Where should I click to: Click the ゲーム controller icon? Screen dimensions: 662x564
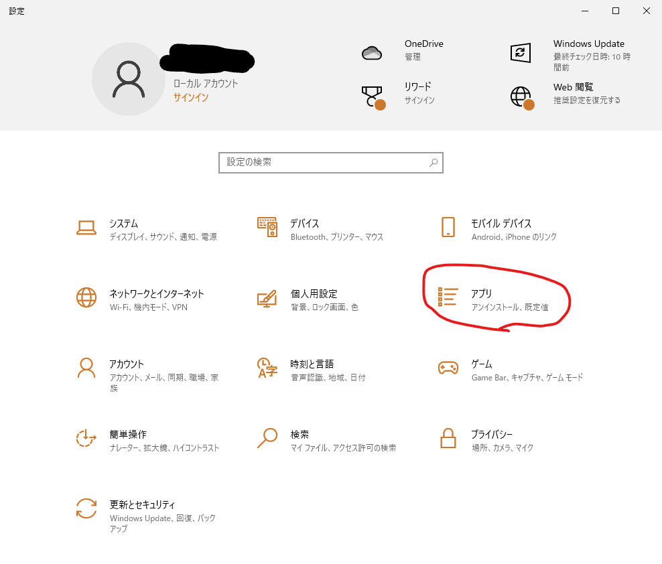click(x=448, y=368)
